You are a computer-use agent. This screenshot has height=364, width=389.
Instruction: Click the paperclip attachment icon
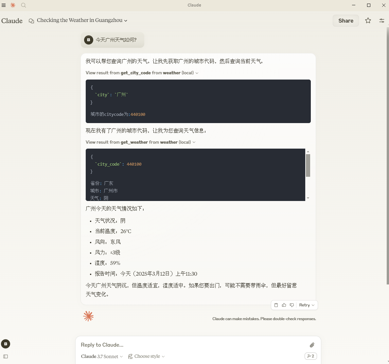(312, 345)
